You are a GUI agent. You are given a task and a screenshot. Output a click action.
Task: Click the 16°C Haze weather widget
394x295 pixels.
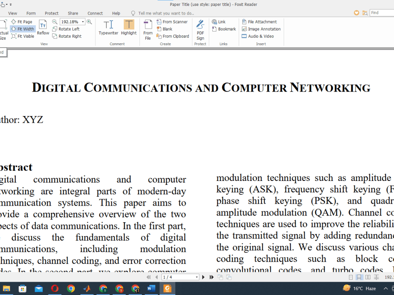pos(359,288)
